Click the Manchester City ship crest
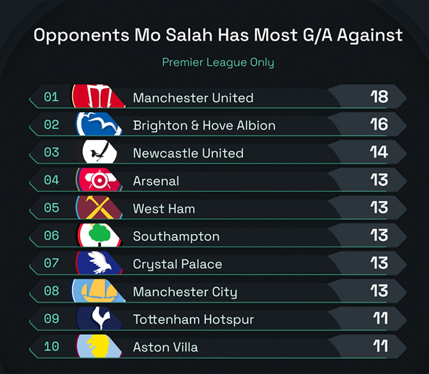The image size is (429, 374). tap(100, 291)
